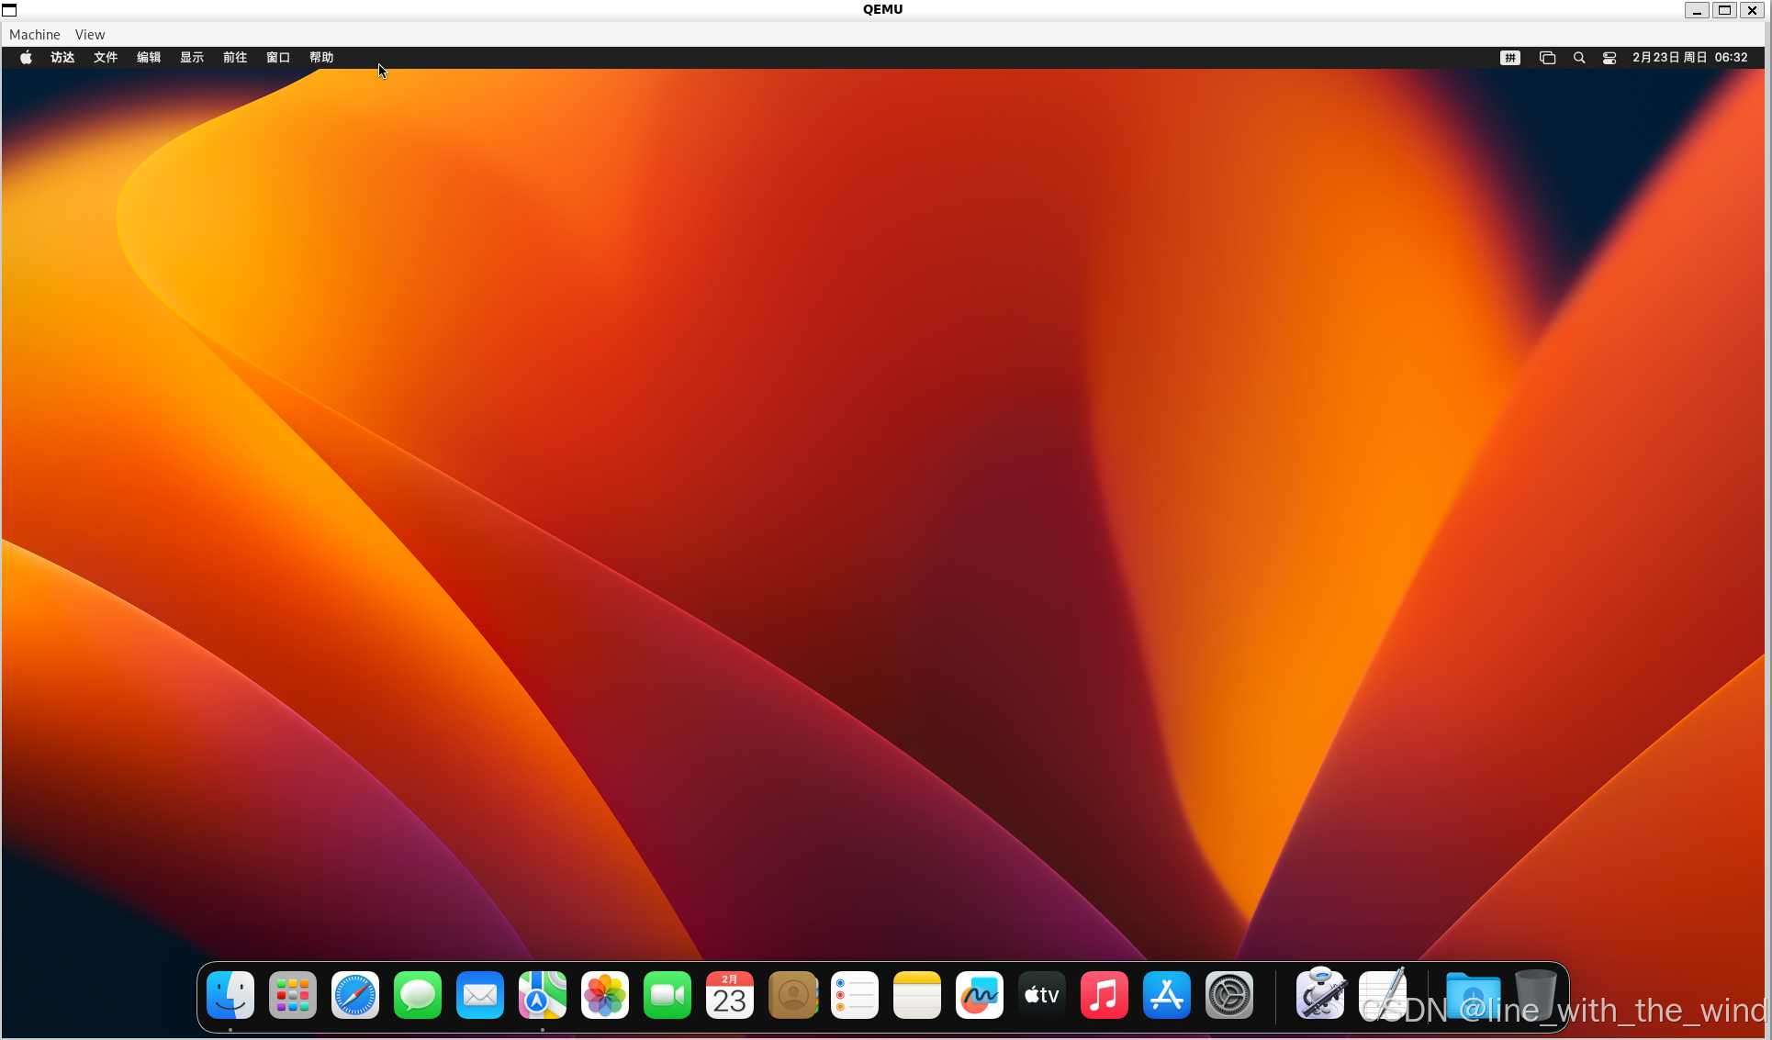Open Finder from the Dock
This screenshot has height=1040, width=1772.
tap(230, 995)
